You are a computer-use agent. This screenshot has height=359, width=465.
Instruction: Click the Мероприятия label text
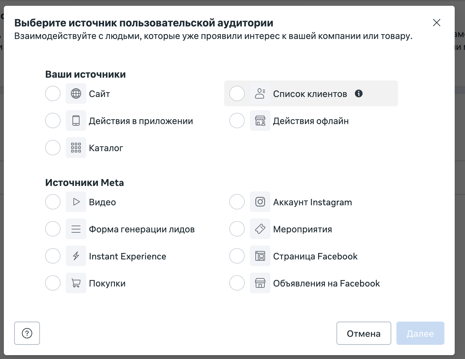pos(303,229)
